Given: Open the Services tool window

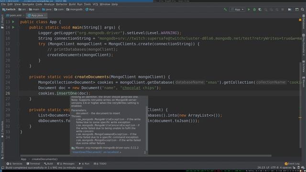Looking at the screenshot, I should point(14,164).
